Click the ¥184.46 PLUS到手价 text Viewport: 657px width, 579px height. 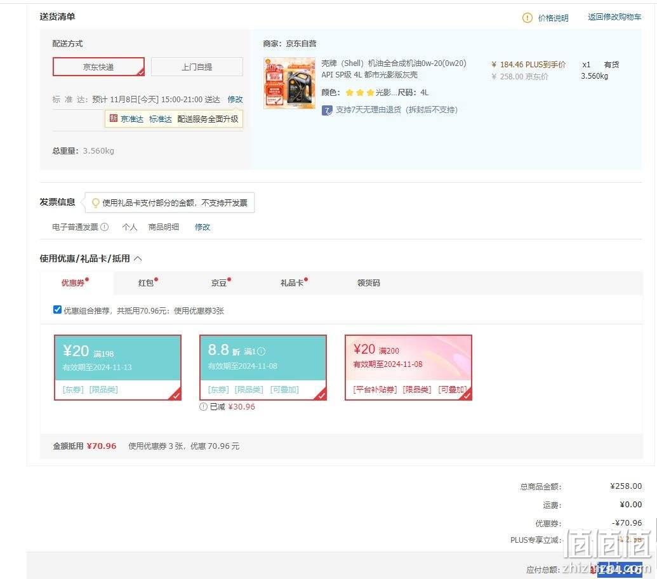(x=528, y=65)
